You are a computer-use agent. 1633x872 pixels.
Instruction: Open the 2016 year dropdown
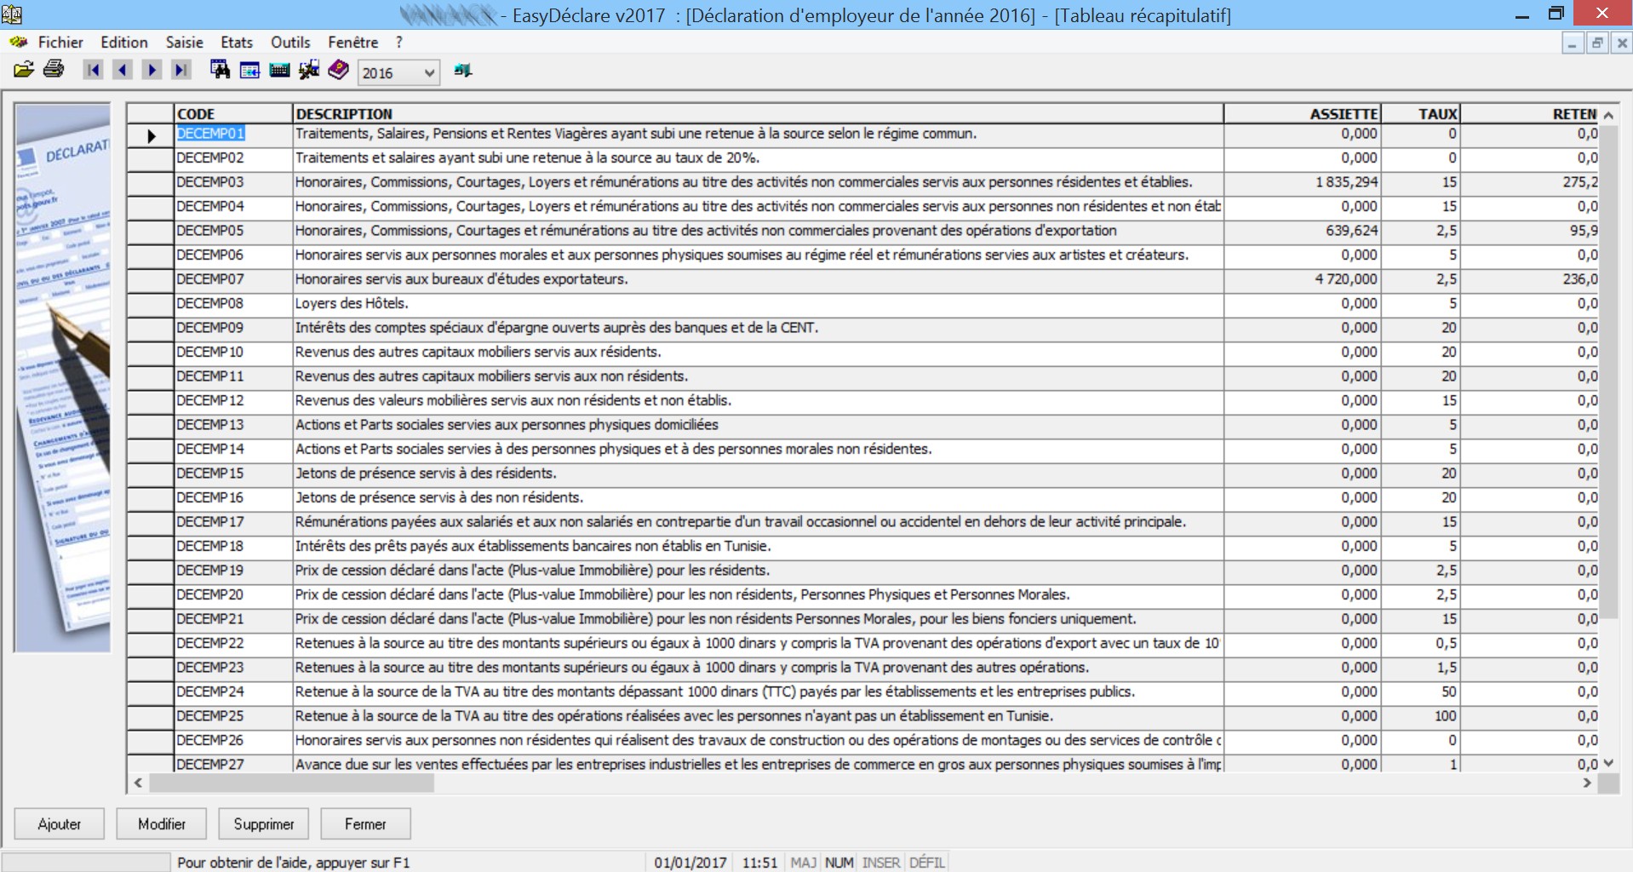coord(429,73)
